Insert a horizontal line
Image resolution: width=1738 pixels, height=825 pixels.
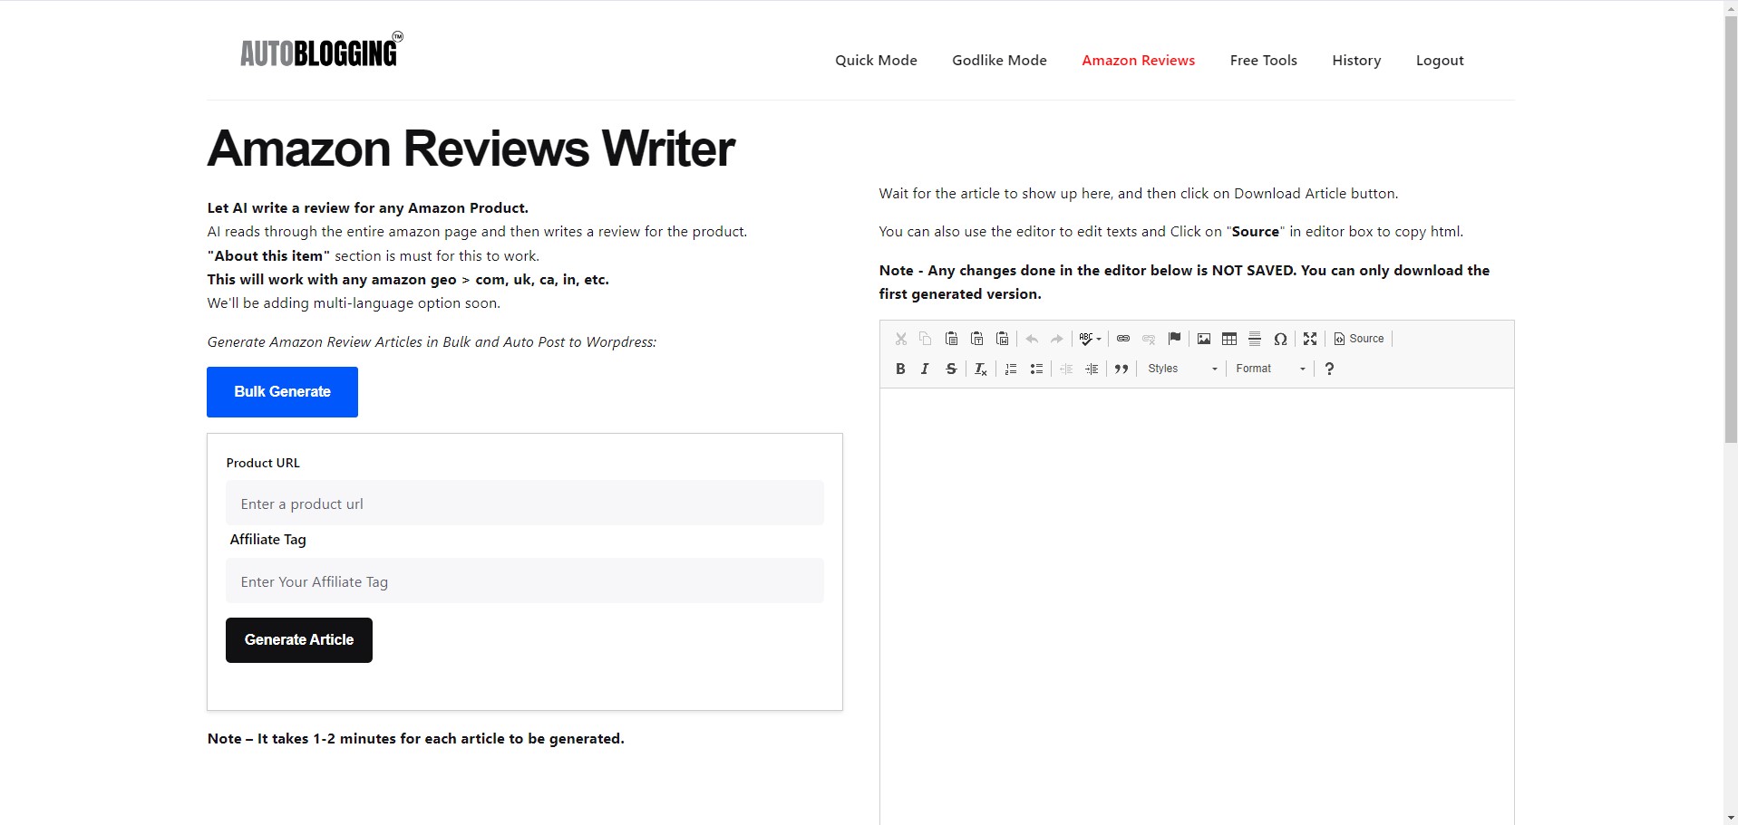pyautogui.click(x=1255, y=339)
